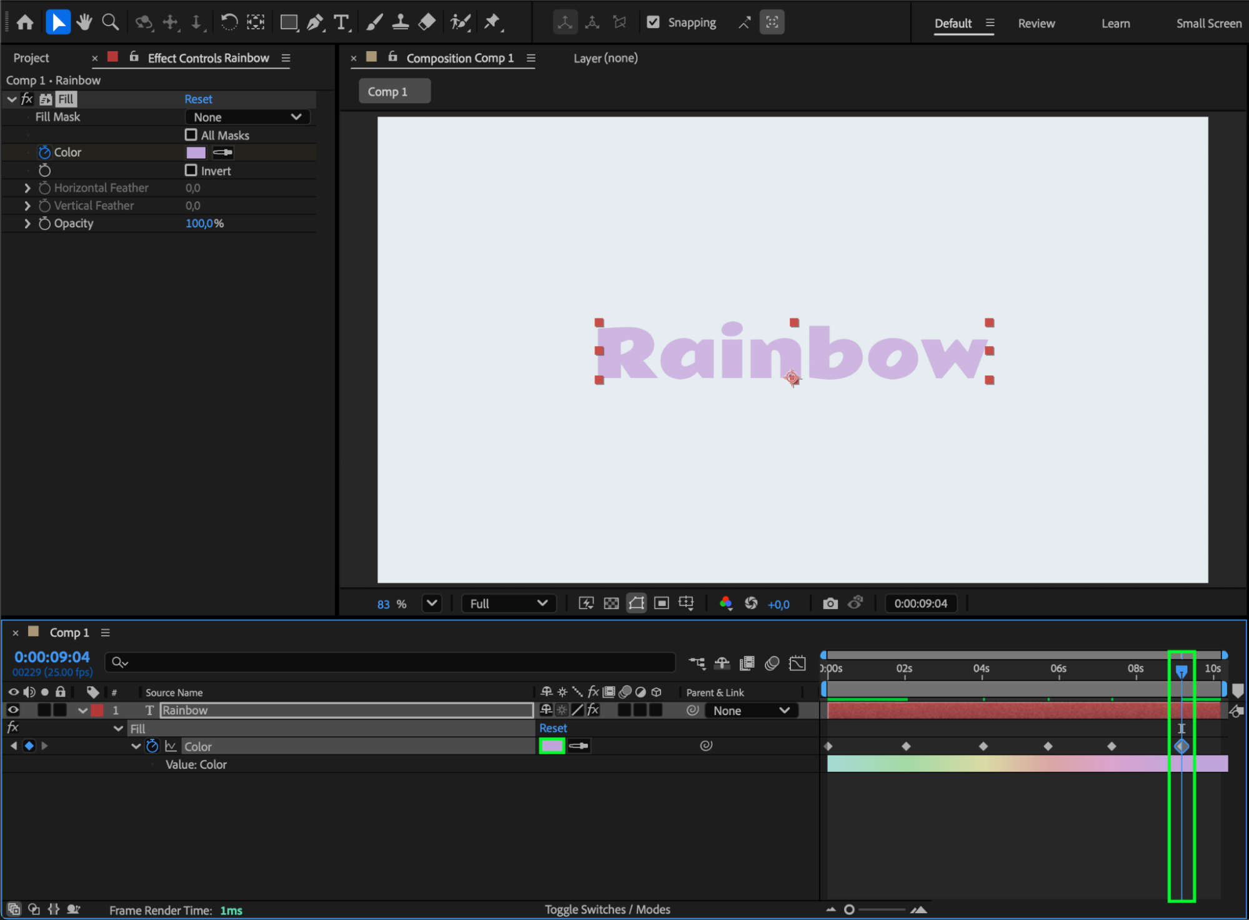Viewport: 1249px width, 920px height.
Task: Select the Pen tool
Action: coord(316,22)
